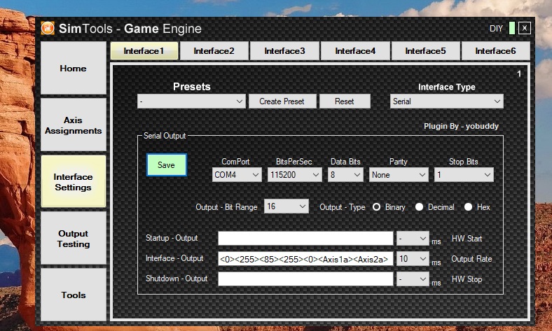Switch to the Interface4 tab
Viewport: 552px width, 331px height.
pyautogui.click(x=355, y=51)
